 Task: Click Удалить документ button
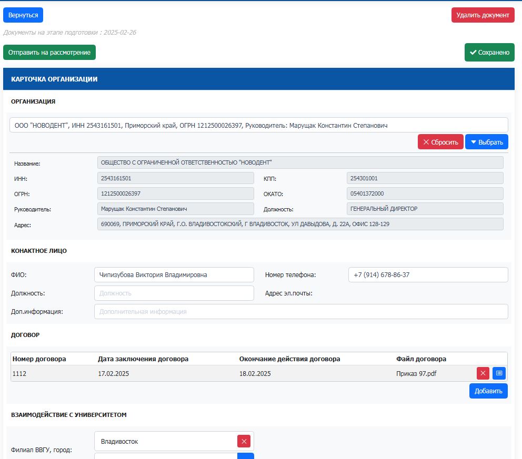coord(483,15)
